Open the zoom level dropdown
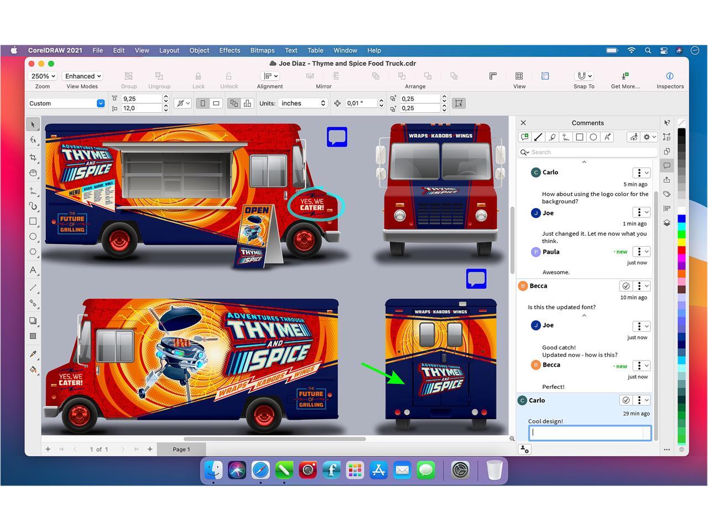 (43, 76)
